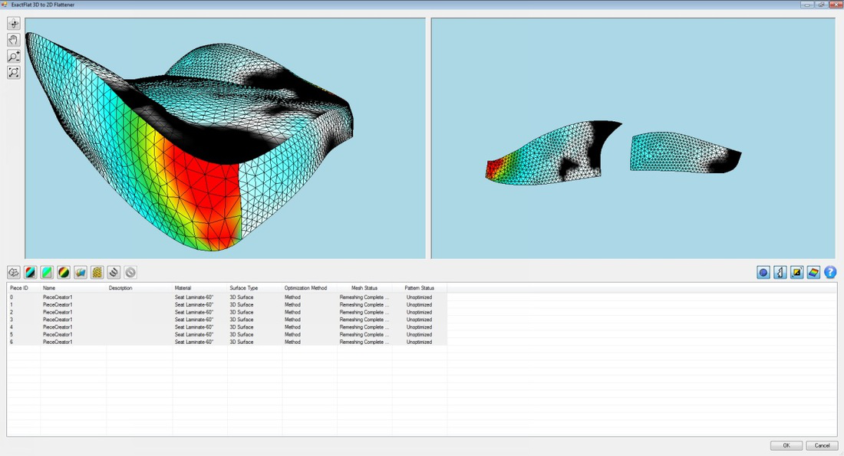Select the rotate view tool
Screen dimensions: 844x456
pos(14,24)
